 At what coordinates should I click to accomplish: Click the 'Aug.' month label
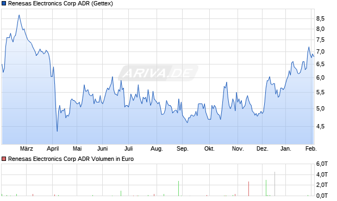coord(157,148)
